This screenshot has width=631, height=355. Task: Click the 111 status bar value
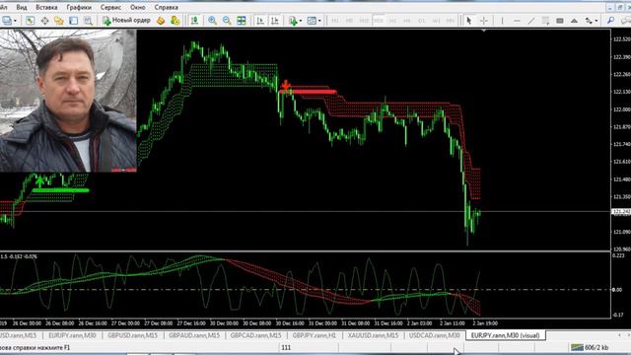[286, 347]
